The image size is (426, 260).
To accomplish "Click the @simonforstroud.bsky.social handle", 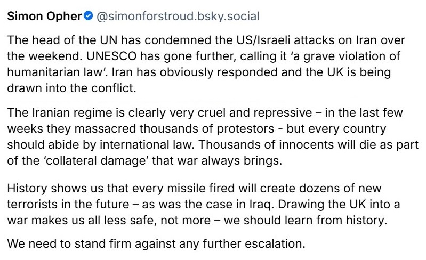I will [176, 16].
